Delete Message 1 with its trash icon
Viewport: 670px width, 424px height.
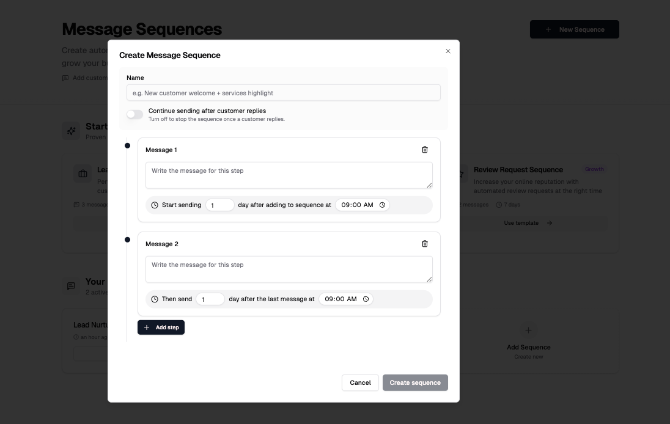pyautogui.click(x=425, y=150)
